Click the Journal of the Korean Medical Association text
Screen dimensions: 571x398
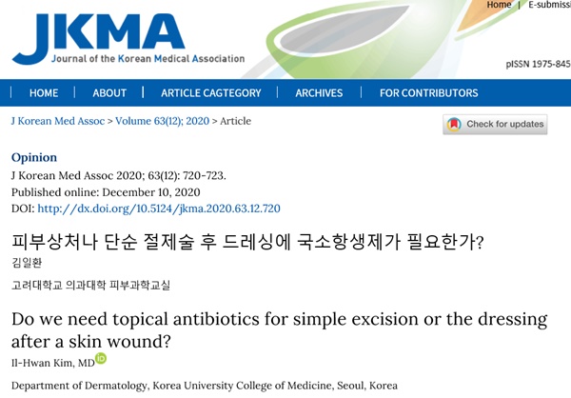point(148,58)
